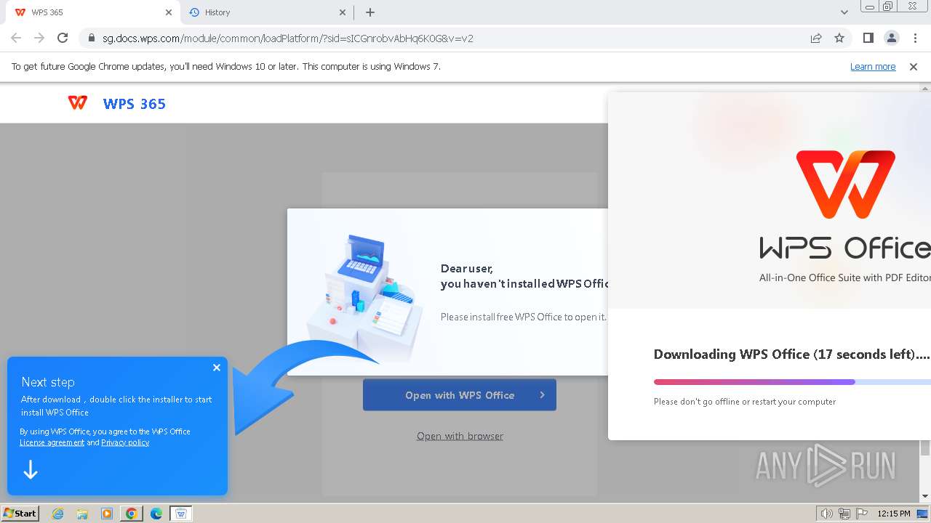Open the Privacy policy link
The height and width of the screenshot is (523, 931).
pyautogui.click(x=125, y=442)
